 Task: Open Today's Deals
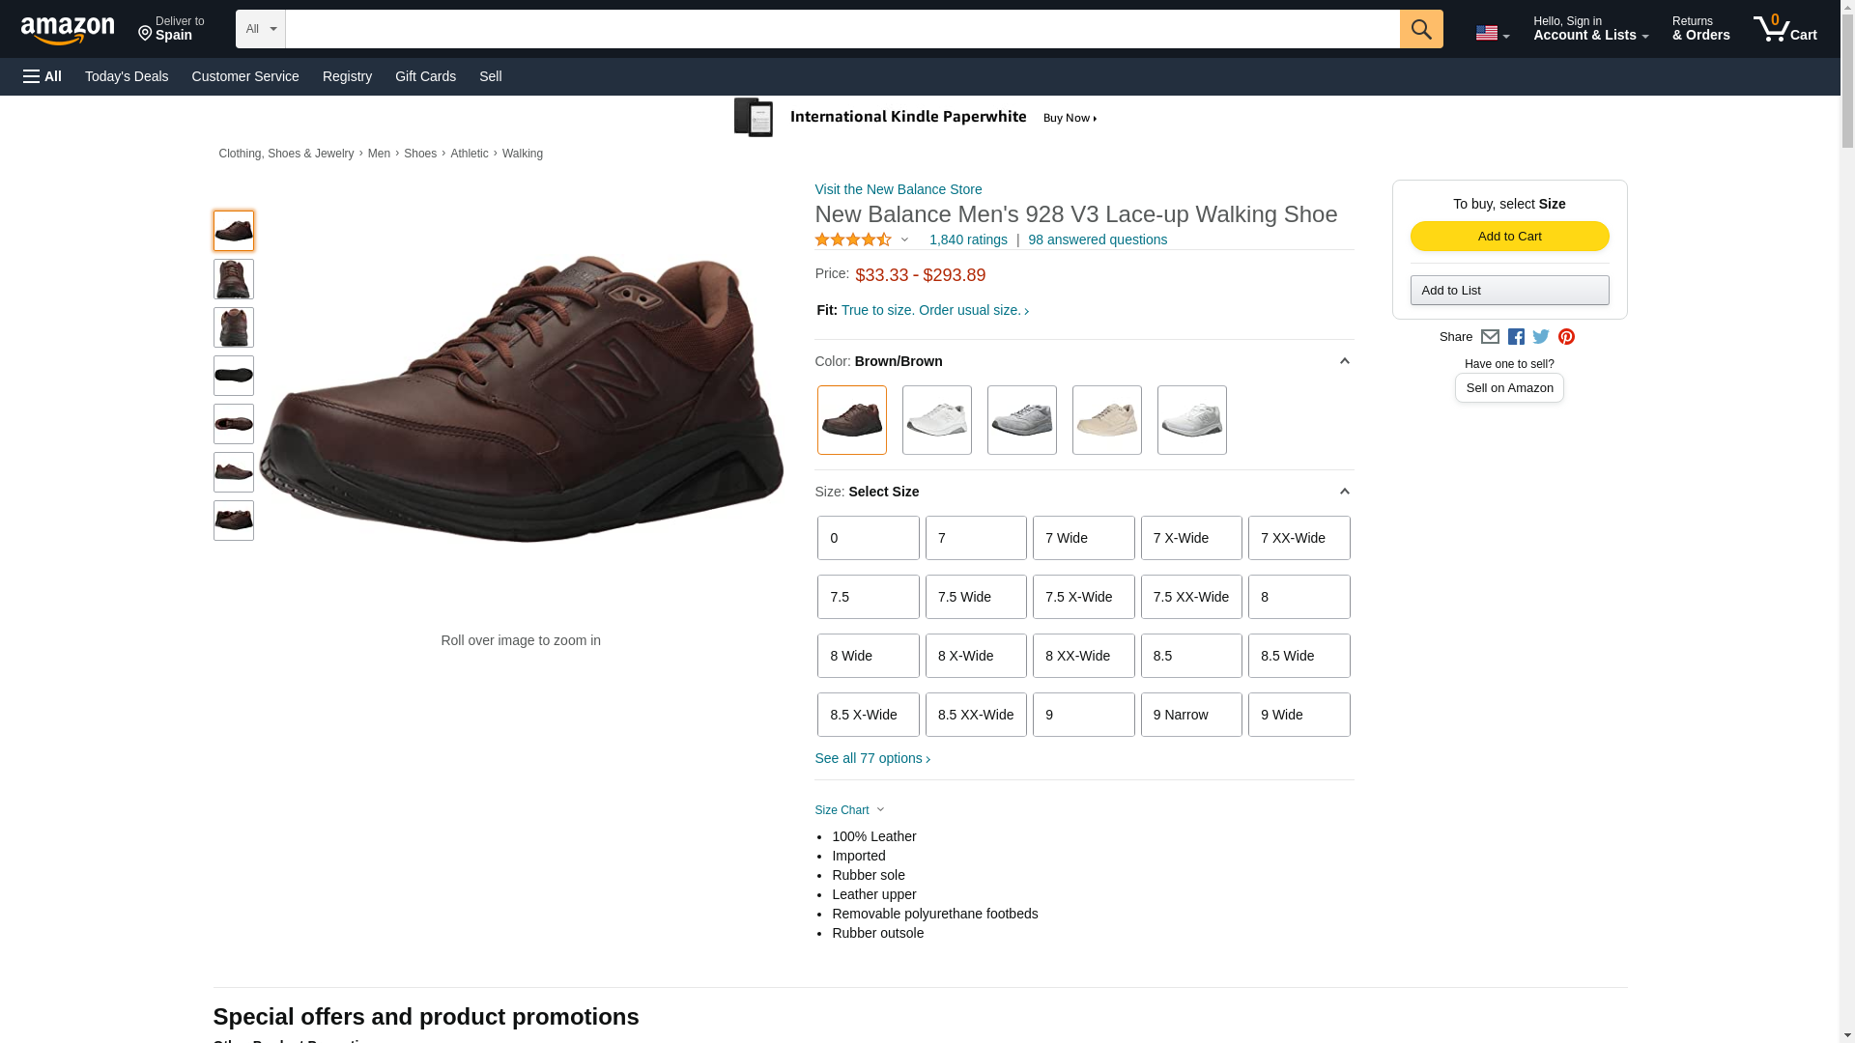coord(127,76)
